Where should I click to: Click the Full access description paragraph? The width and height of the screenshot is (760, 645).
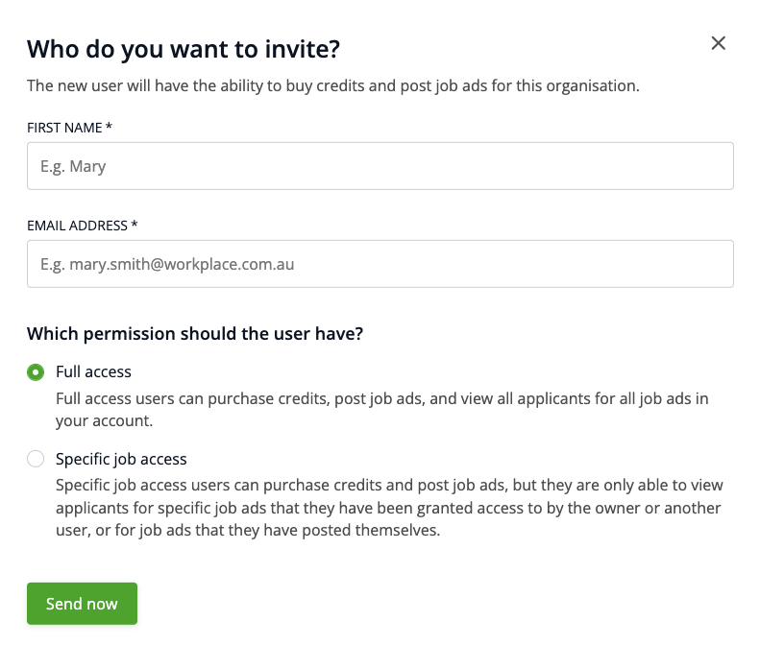tap(381, 409)
